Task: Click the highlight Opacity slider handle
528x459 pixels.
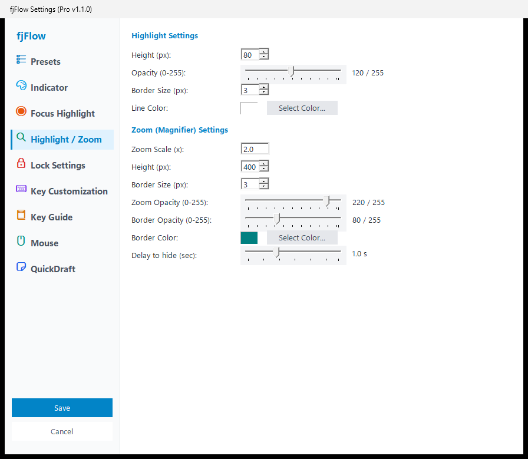Action: point(292,72)
